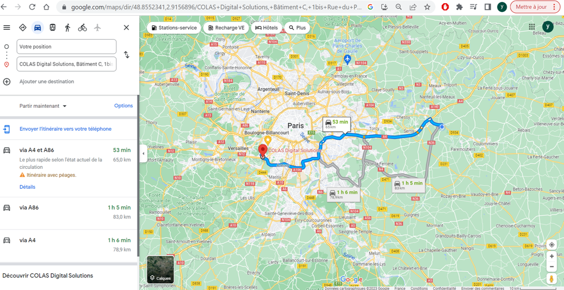Select the public transit travel mode icon

point(53,28)
